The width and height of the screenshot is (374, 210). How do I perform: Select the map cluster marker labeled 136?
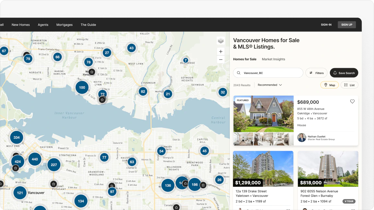click(x=168, y=185)
